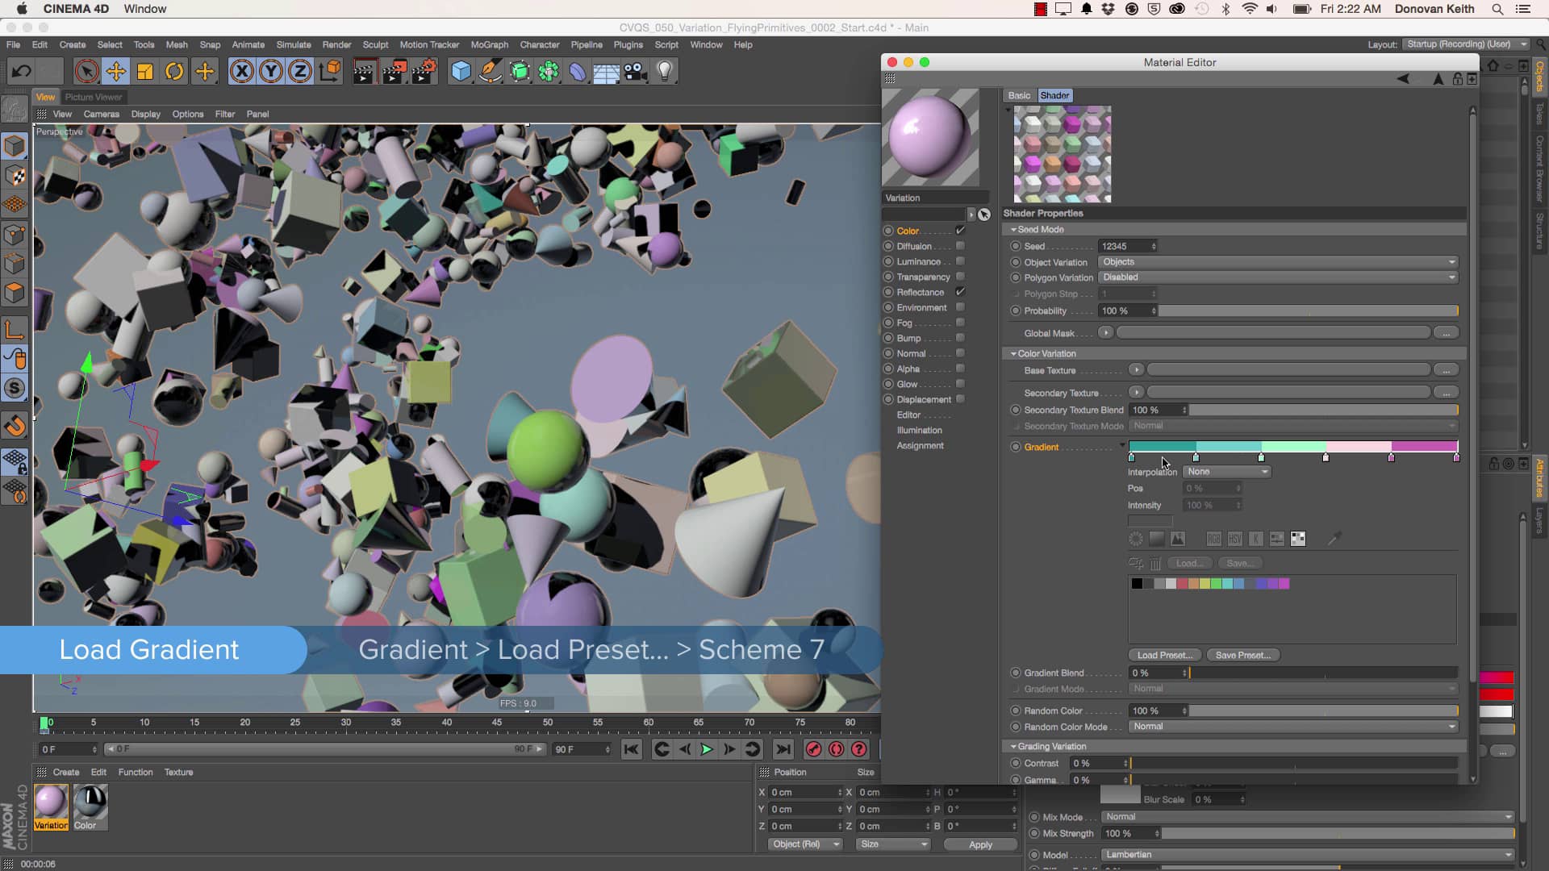Click the Texture mode checker icon
Viewport: 1549px width, 871px height.
(x=15, y=176)
